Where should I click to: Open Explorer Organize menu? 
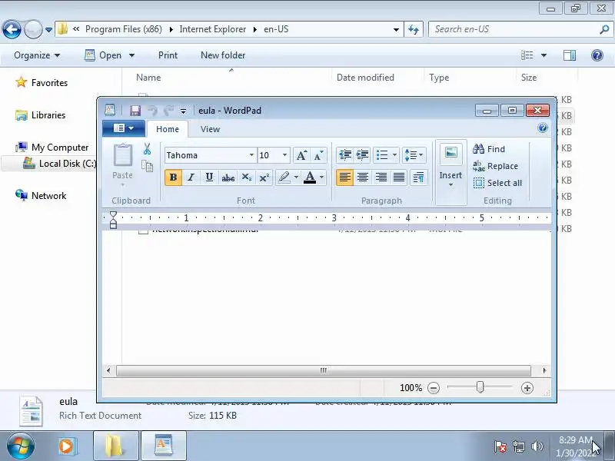[37, 55]
